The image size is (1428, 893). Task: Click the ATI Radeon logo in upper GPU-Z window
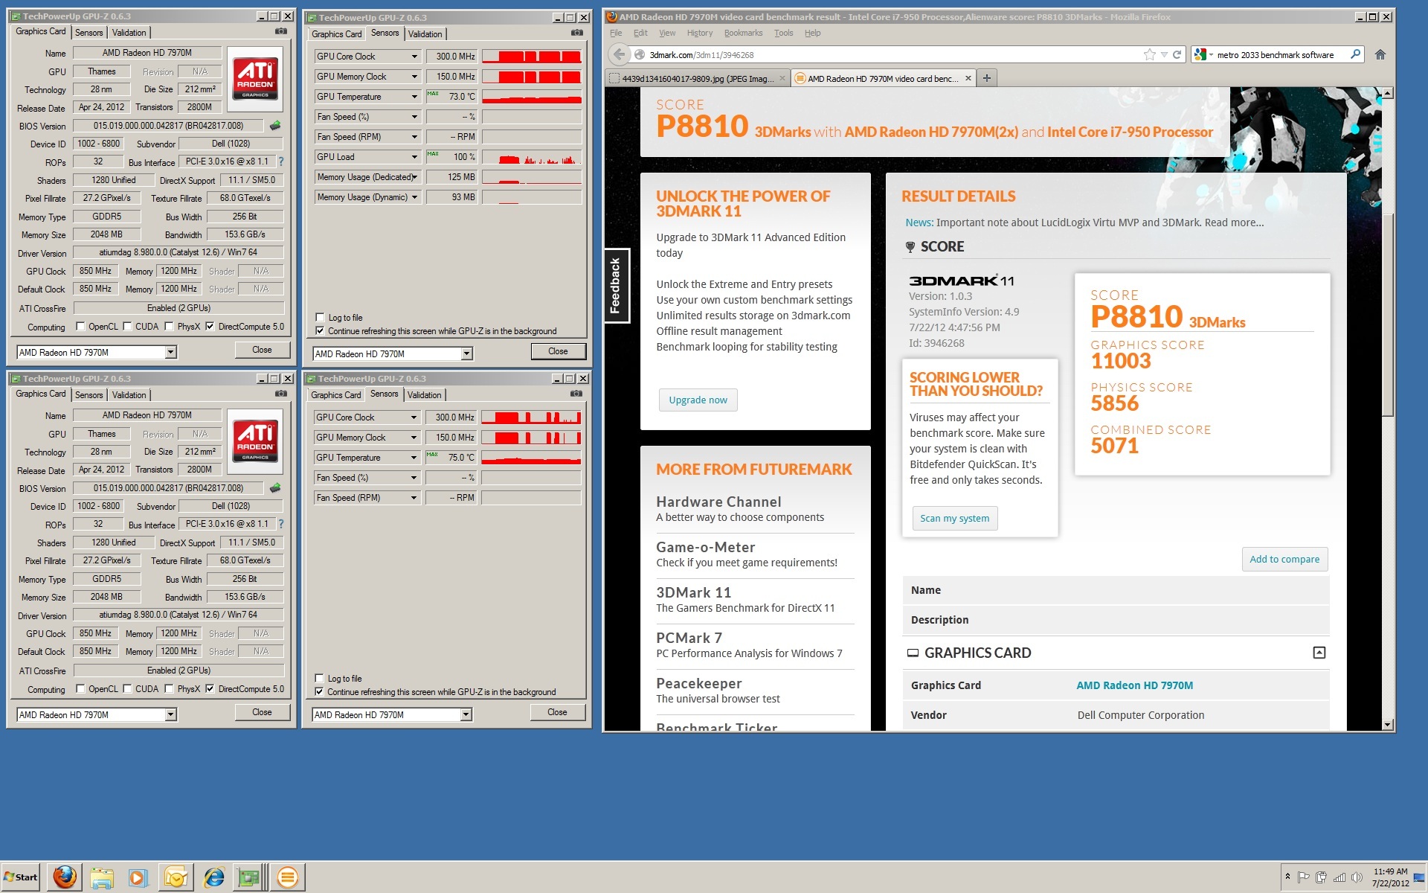[x=255, y=79]
